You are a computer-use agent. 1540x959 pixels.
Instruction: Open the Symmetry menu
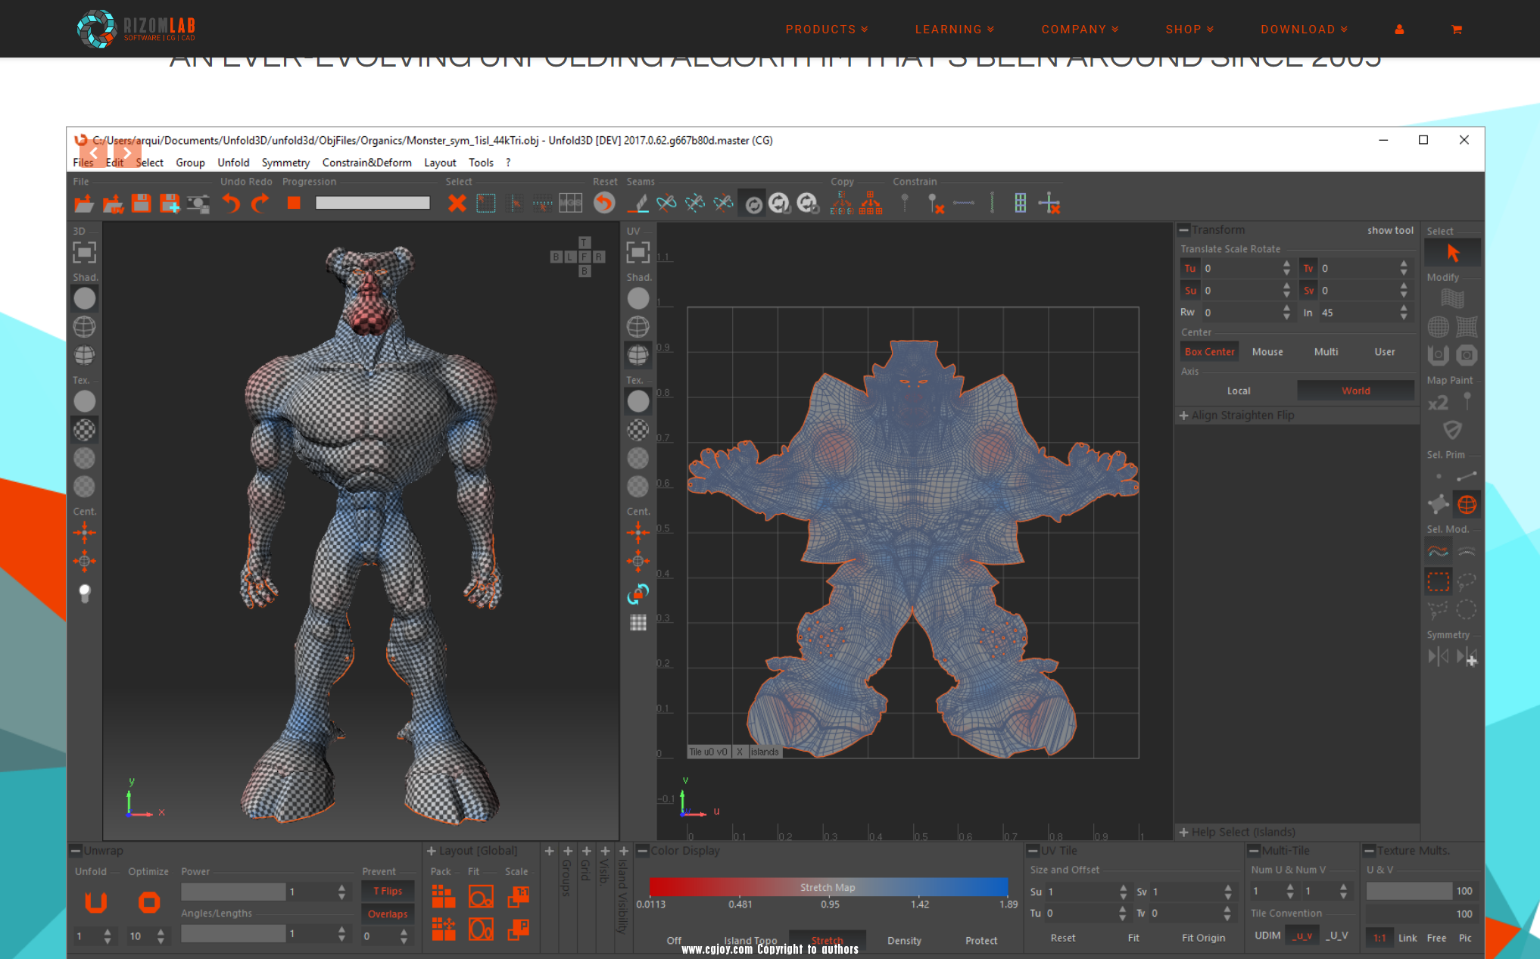pos(285,163)
